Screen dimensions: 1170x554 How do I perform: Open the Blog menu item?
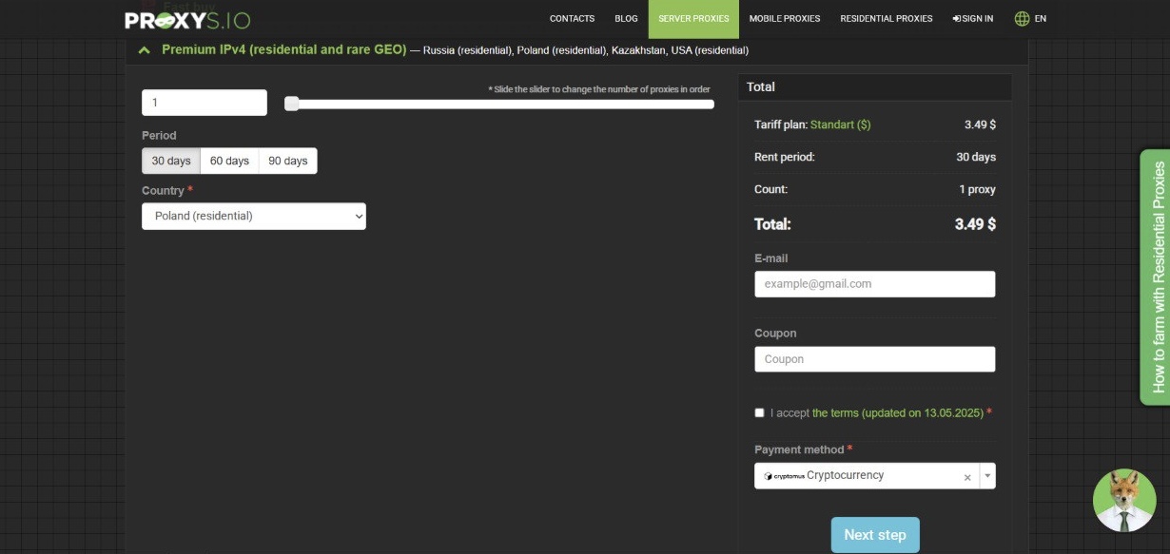click(x=626, y=18)
